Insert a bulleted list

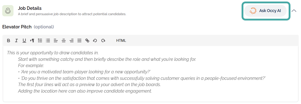tap(48, 40)
